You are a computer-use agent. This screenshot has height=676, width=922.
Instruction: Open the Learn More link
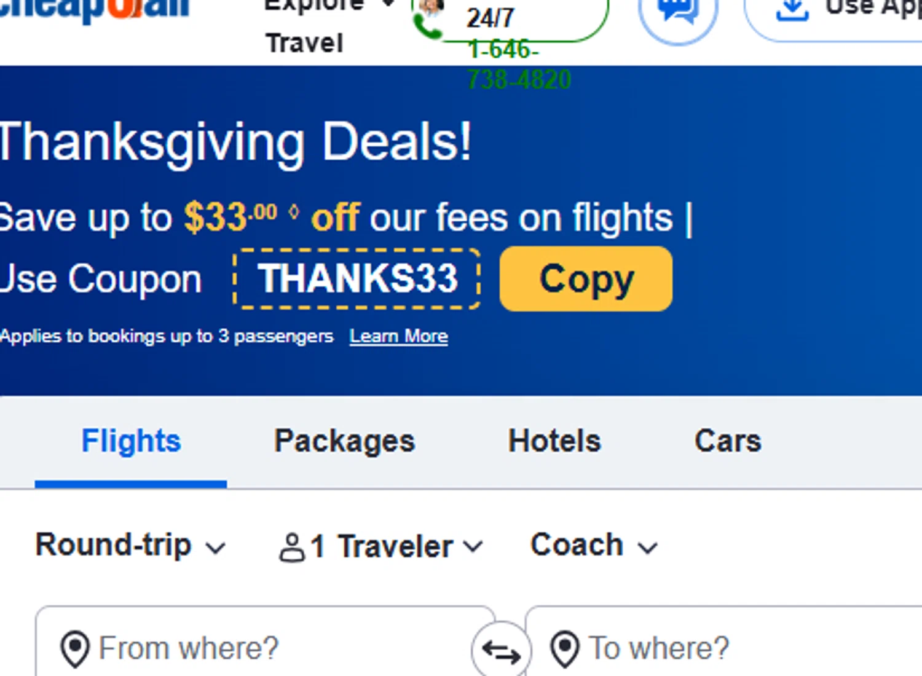click(x=398, y=337)
